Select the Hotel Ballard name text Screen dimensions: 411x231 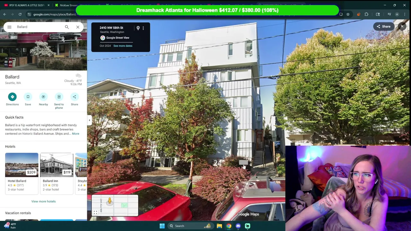point(17,181)
